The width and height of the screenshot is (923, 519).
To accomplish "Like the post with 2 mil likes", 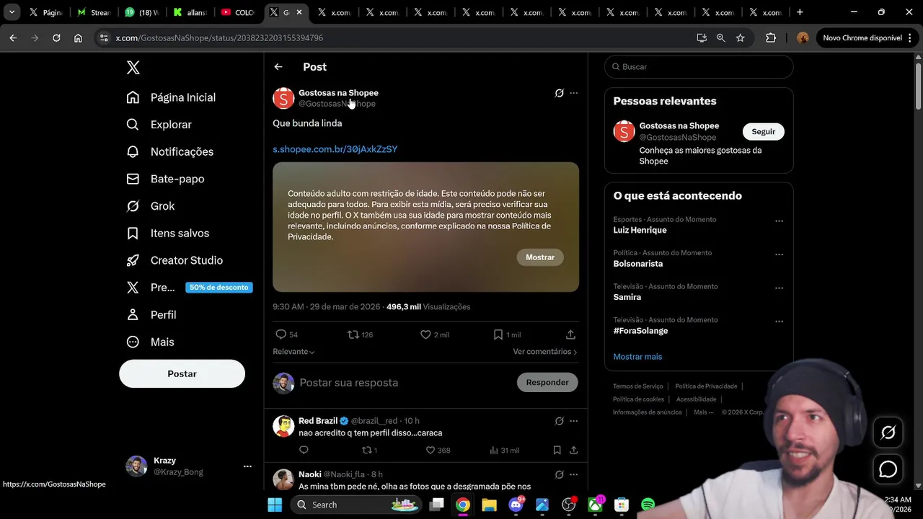I will [425, 334].
